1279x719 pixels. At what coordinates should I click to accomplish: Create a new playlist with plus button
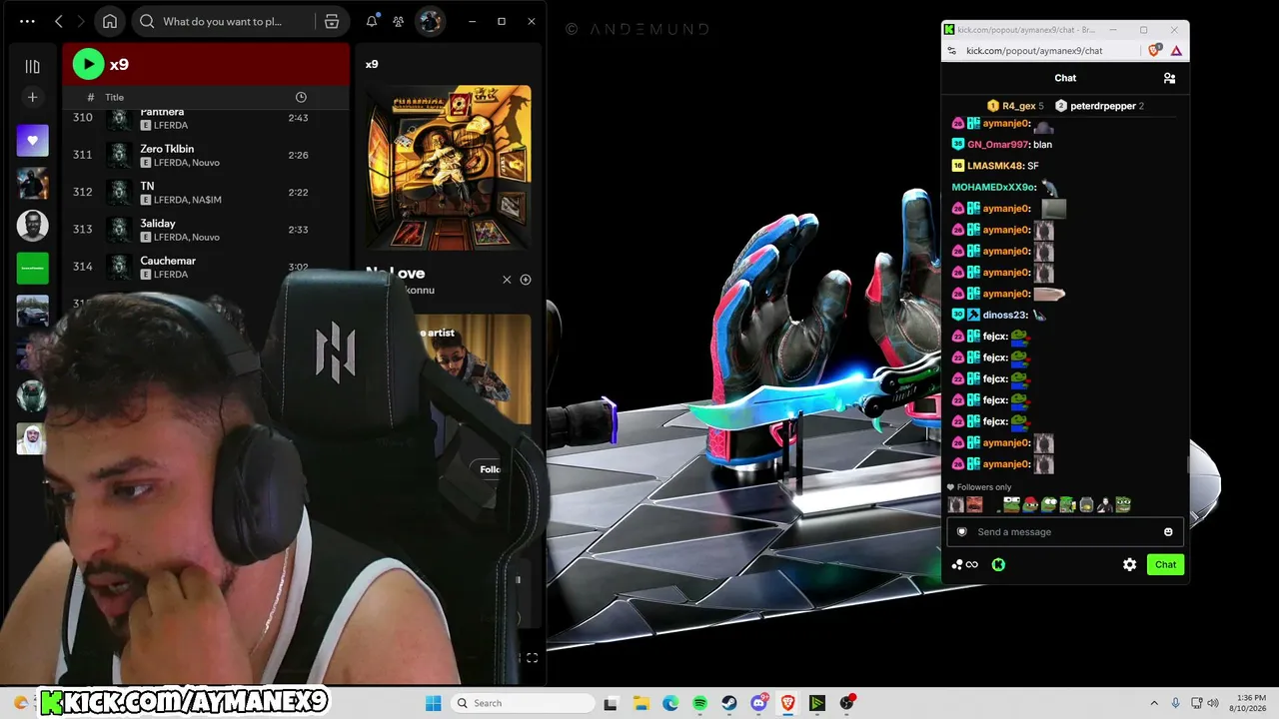pyautogui.click(x=32, y=97)
